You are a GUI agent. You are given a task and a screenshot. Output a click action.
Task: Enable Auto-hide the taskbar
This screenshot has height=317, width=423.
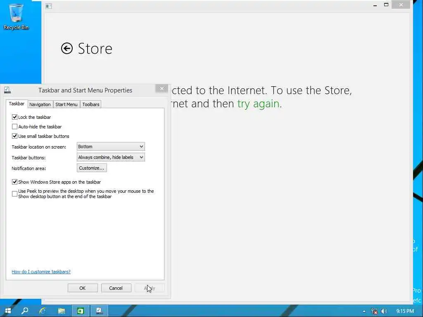pyautogui.click(x=14, y=126)
